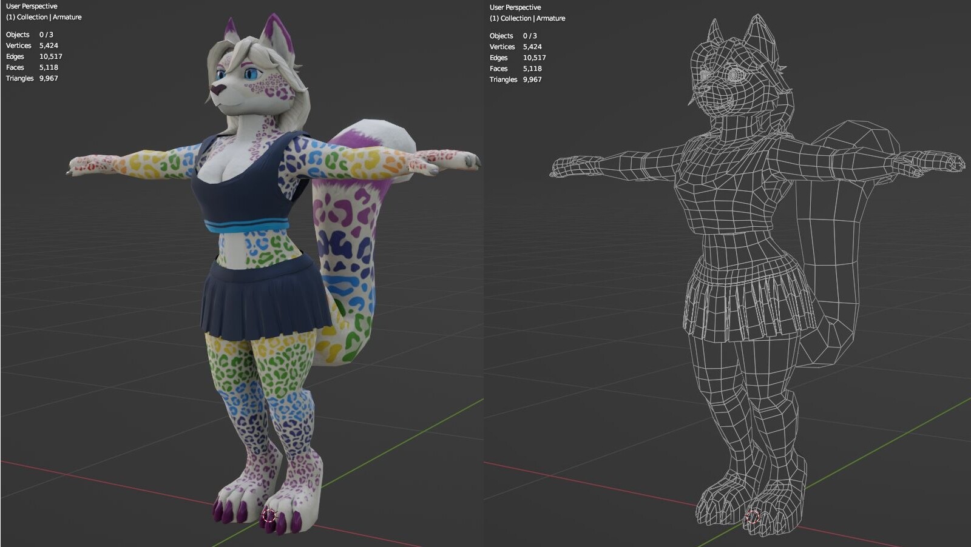Click the Objects 0/3 statistic
971x547 pixels.
click(x=27, y=35)
